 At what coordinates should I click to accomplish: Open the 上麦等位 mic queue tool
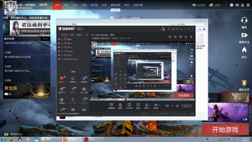[61, 101]
